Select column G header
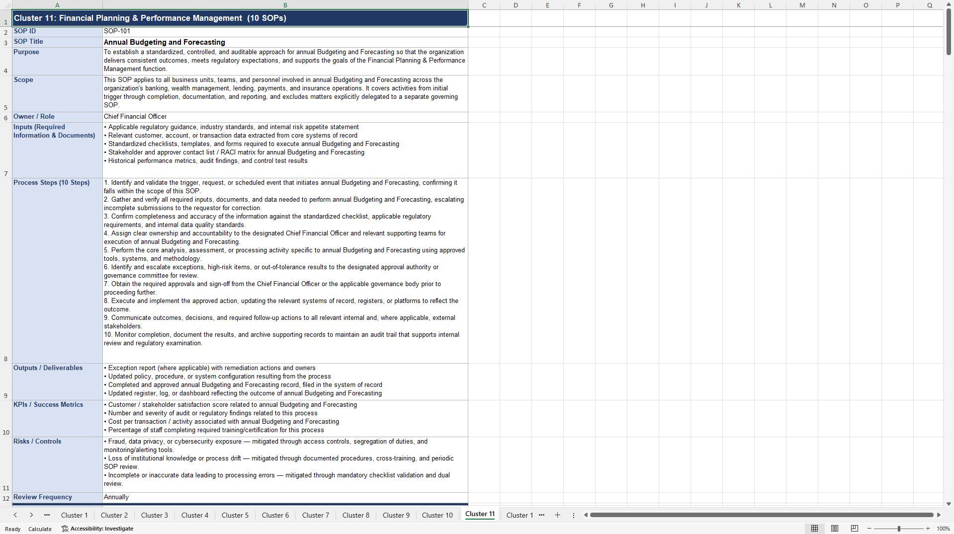Screen dimensions: 954x534 [x=611, y=5]
